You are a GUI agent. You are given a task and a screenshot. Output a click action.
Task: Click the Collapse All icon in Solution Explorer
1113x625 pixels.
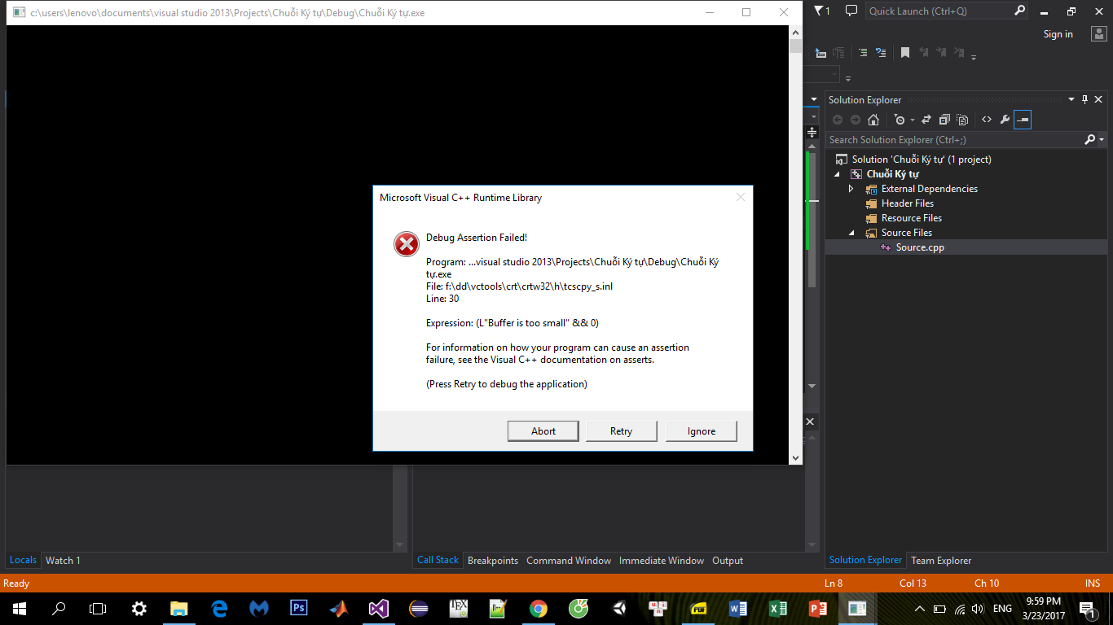[944, 120]
